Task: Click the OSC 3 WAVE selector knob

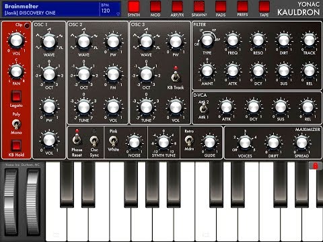Action: click(146, 42)
